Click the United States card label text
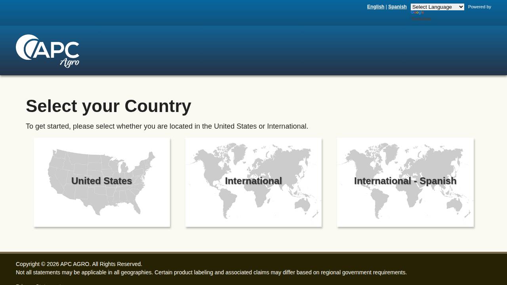Image resolution: width=507 pixels, height=285 pixels. (101, 181)
